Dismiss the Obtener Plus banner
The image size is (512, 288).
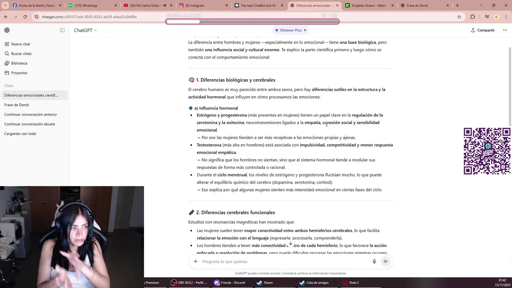click(x=305, y=30)
